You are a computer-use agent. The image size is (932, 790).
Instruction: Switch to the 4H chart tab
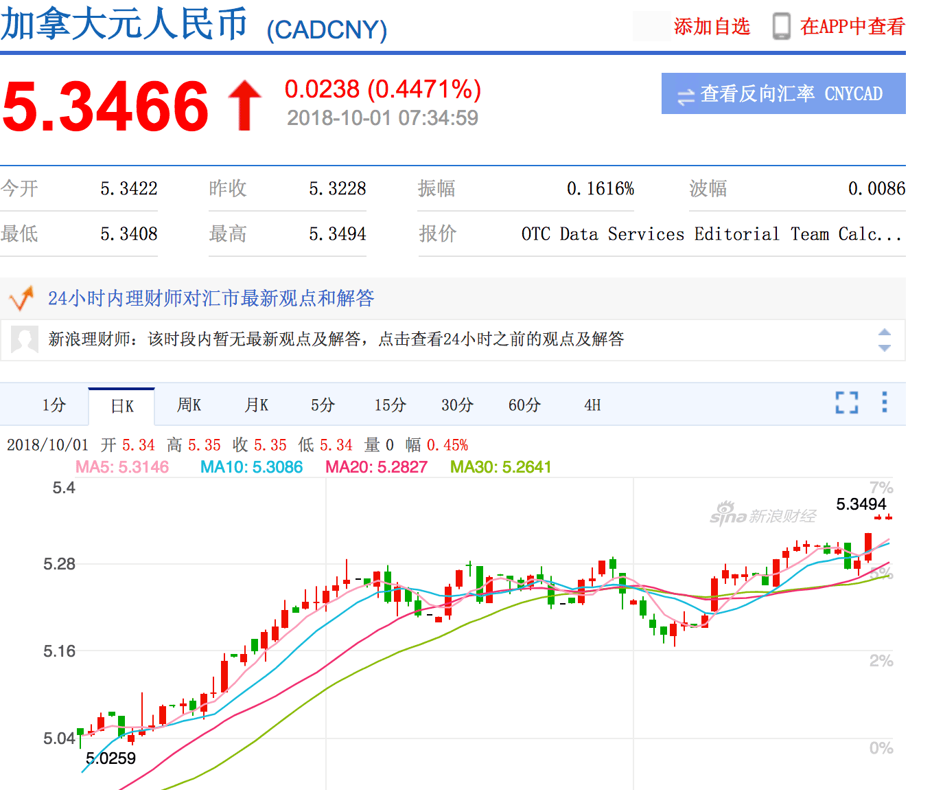592,405
